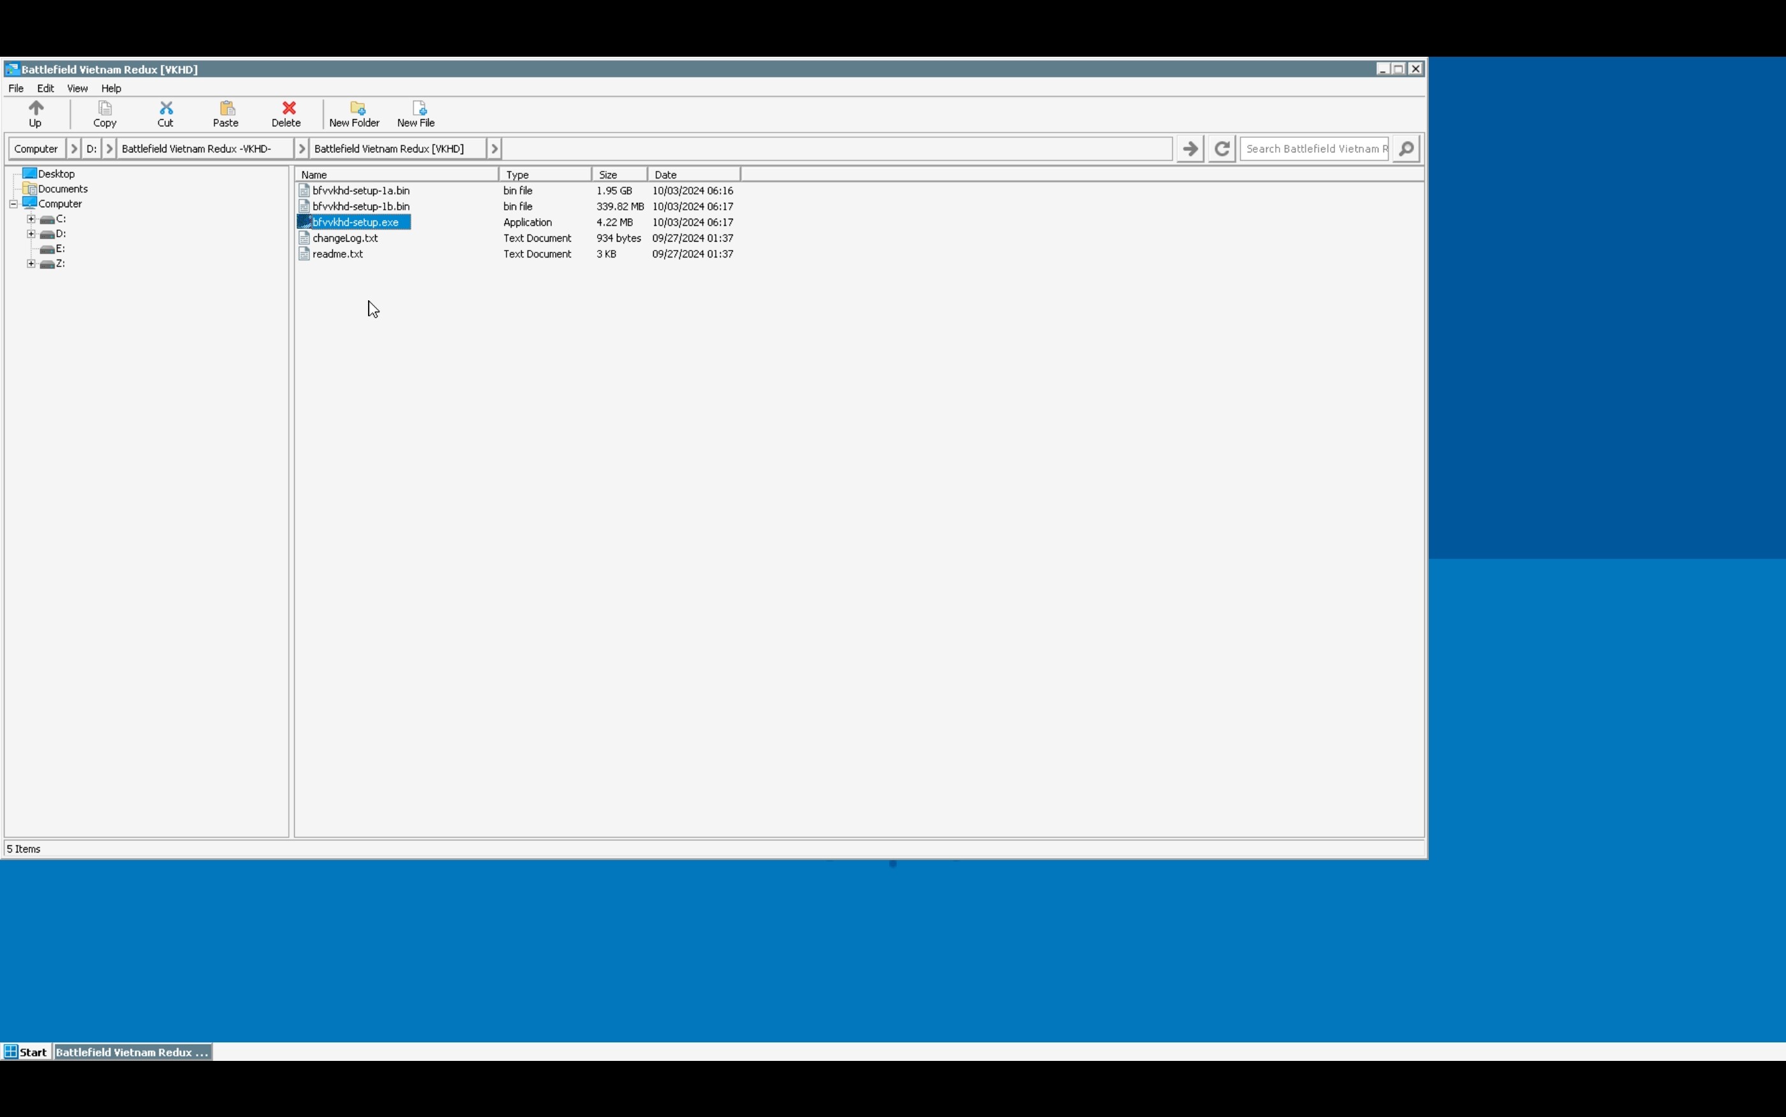Create a folder with New Folder icon
The width and height of the screenshot is (1786, 1117).
(x=357, y=108)
